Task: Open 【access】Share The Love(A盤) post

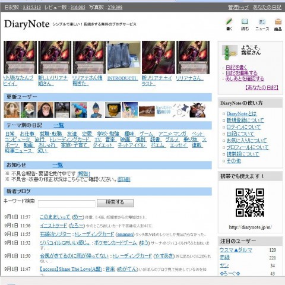Action: (x=71, y=269)
